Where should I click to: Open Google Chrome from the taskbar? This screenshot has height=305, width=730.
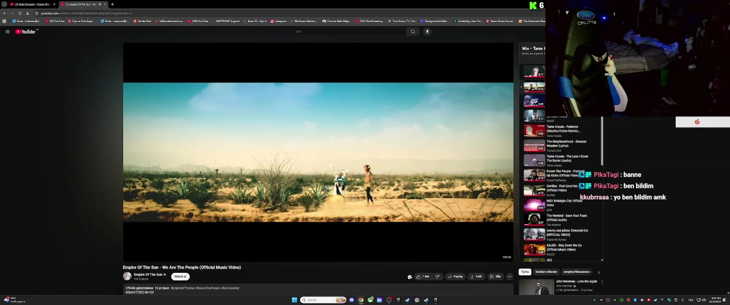[361, 300]
